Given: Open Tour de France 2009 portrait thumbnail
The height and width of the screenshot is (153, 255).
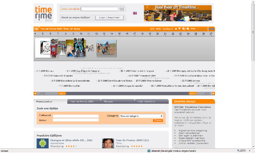Looking at the screenshot, I should pos(108,143).
